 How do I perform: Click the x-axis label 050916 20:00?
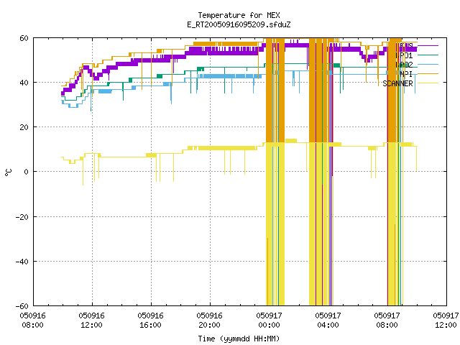(210, 321)
